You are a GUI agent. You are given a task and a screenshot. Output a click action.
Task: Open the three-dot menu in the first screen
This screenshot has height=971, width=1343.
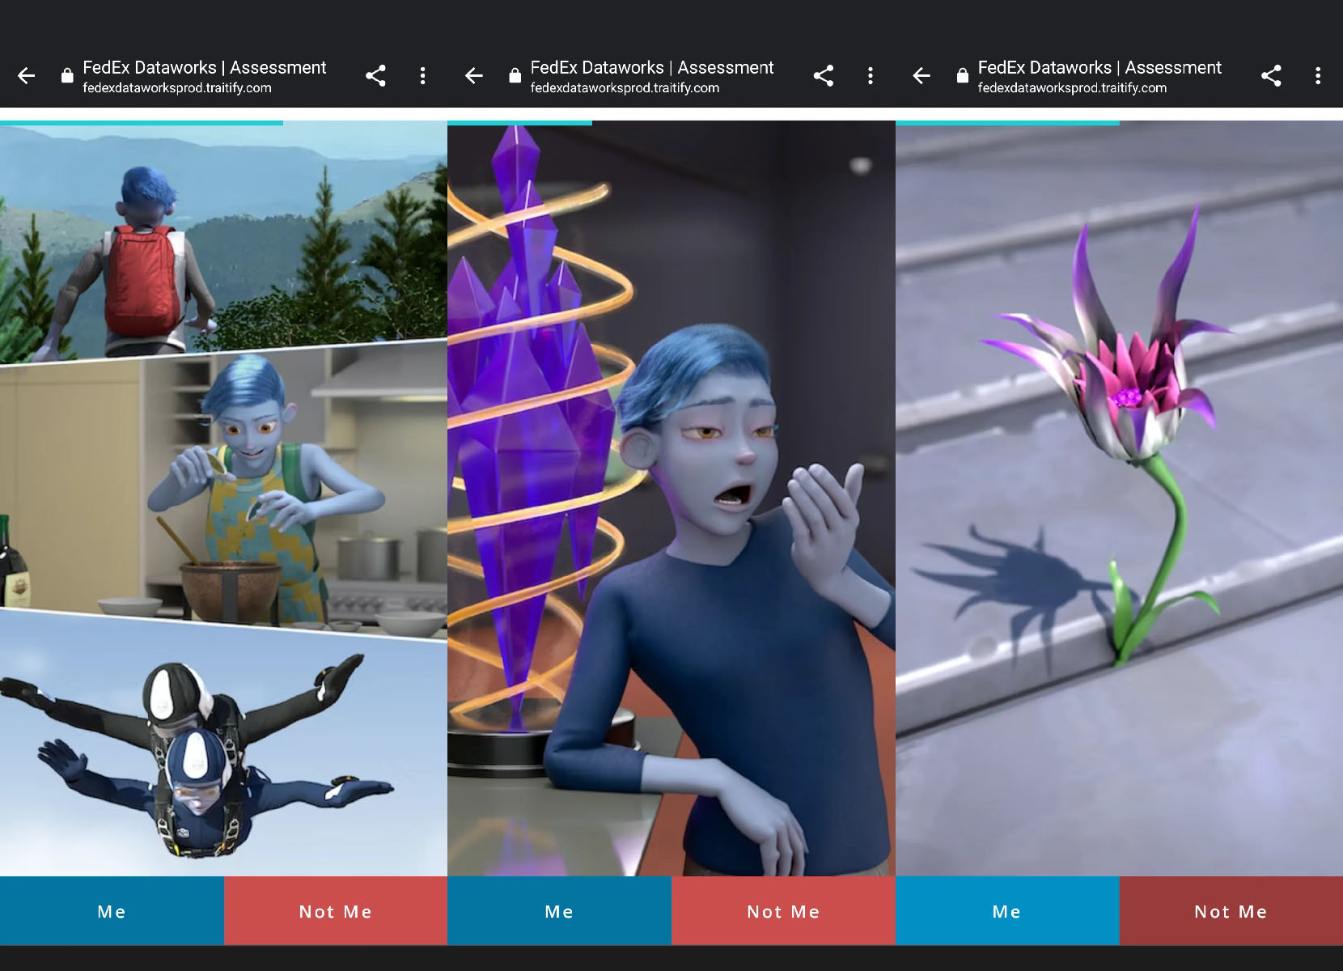(x=422, y=76)
